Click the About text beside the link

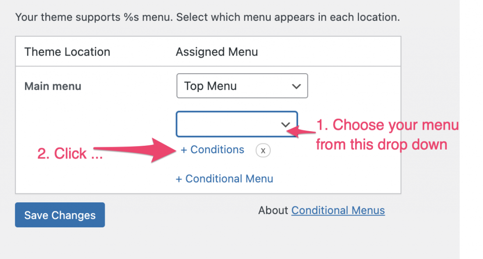pyautogui.click(x=273, y=210)
